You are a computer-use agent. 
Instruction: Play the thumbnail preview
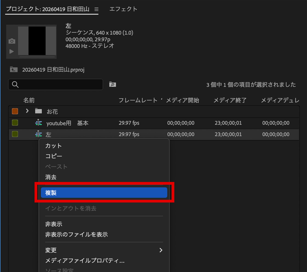point(12,51)
